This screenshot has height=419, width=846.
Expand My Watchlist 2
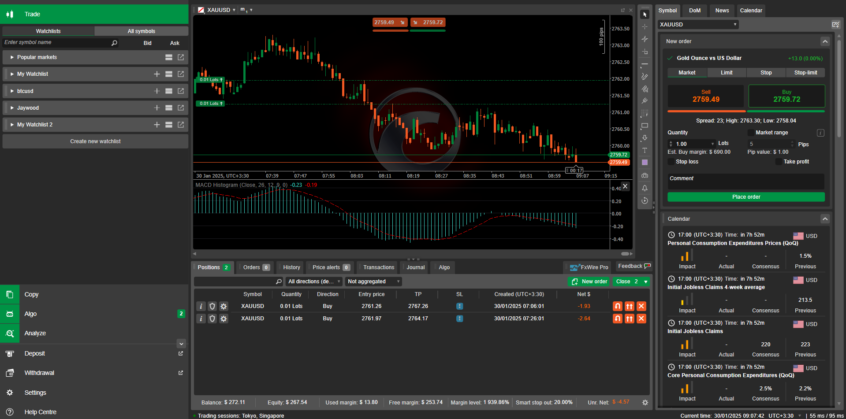(12, 125)
